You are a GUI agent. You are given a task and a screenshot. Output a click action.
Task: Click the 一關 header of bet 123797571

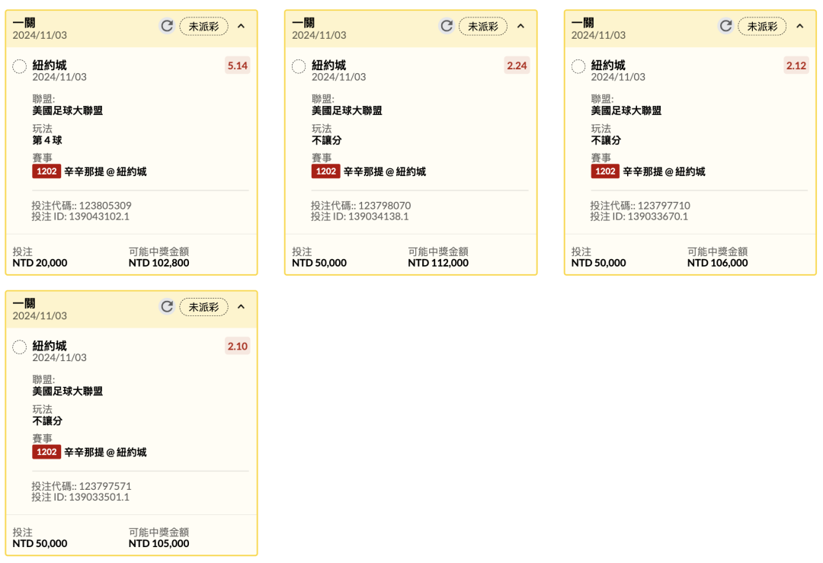pyautogui.click(x=24, y=303)
